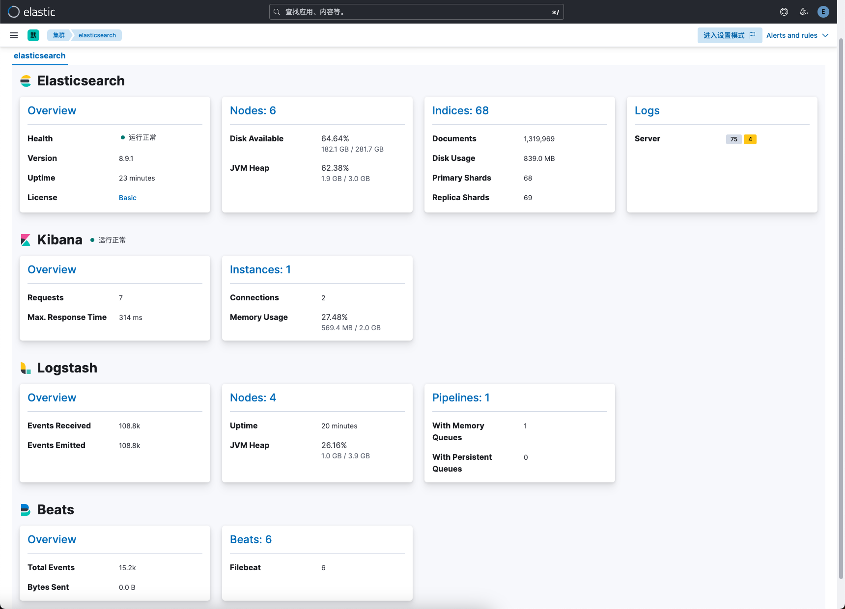Image resolution: width=845 pixels, height=609 pixels.
Task: Click the 集群 breadcrumb
Action: (59, 35)
